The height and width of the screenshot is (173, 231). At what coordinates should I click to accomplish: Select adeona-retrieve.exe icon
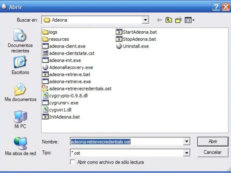click(x=45, y=81)
